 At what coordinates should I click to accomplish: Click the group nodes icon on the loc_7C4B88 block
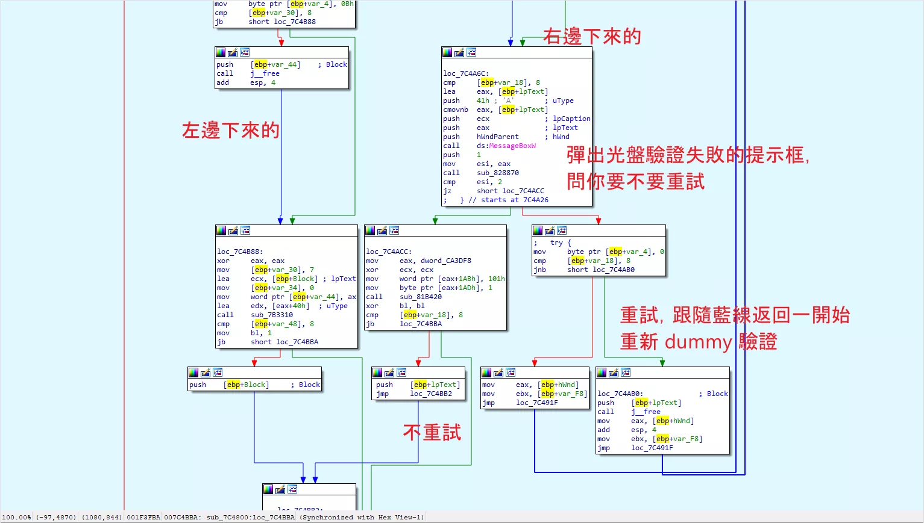tap(245, 231)
